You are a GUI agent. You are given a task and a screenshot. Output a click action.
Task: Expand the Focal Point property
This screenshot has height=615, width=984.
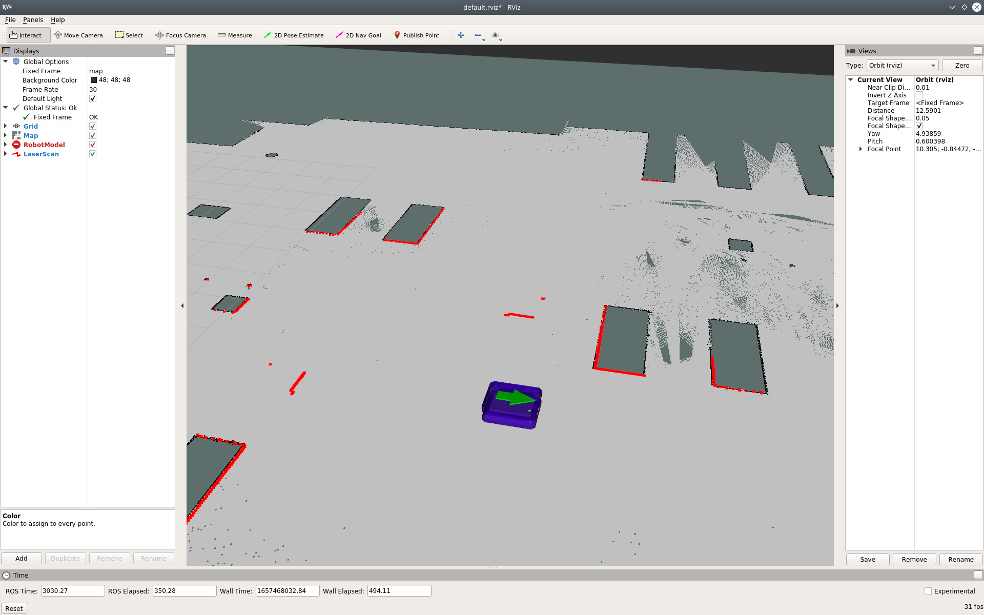pyautogui.click(x=860, y=149)
